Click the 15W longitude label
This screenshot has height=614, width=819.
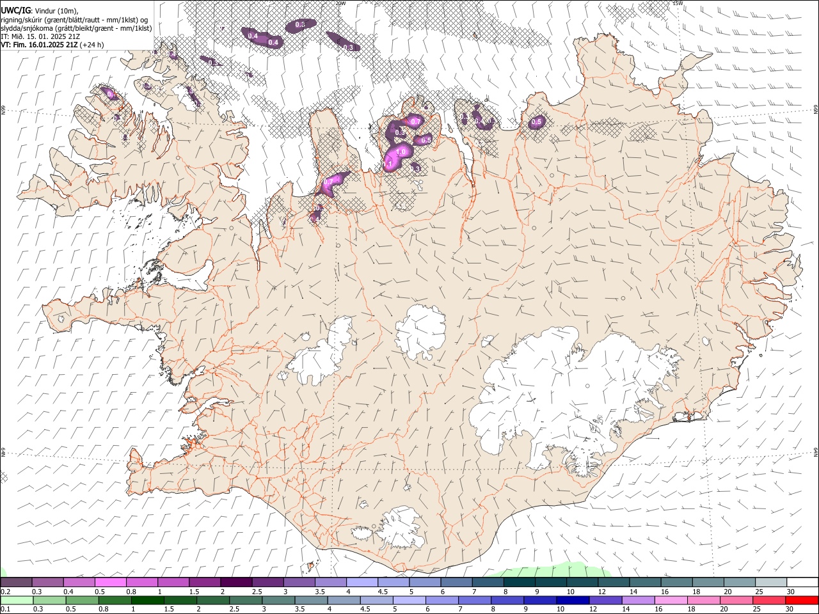tap(678, 3)
